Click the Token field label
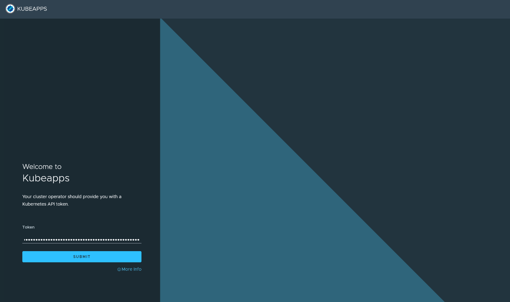Screen dimensions: 510x302 pos(28,227)
